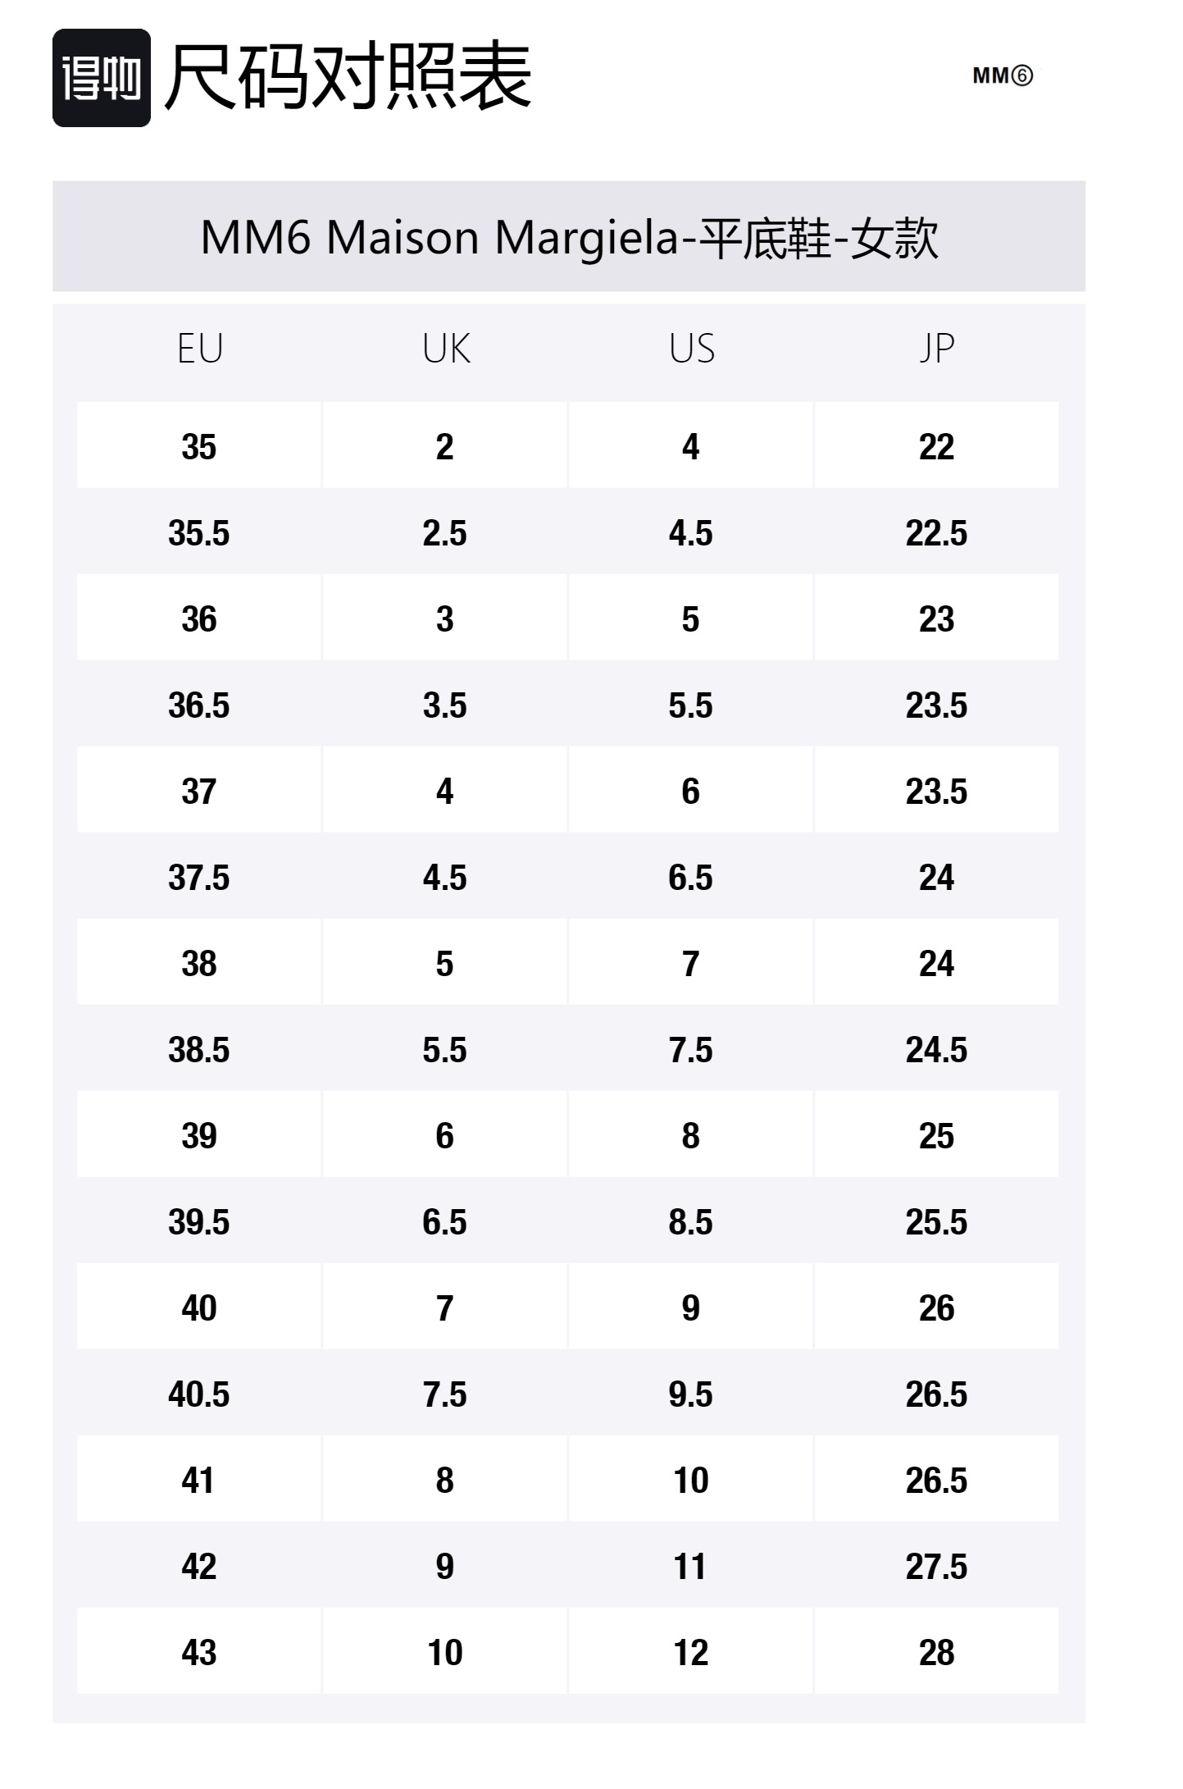1183x1789 pixels.
Task: Click the EU column header
Action: point(199,349)
